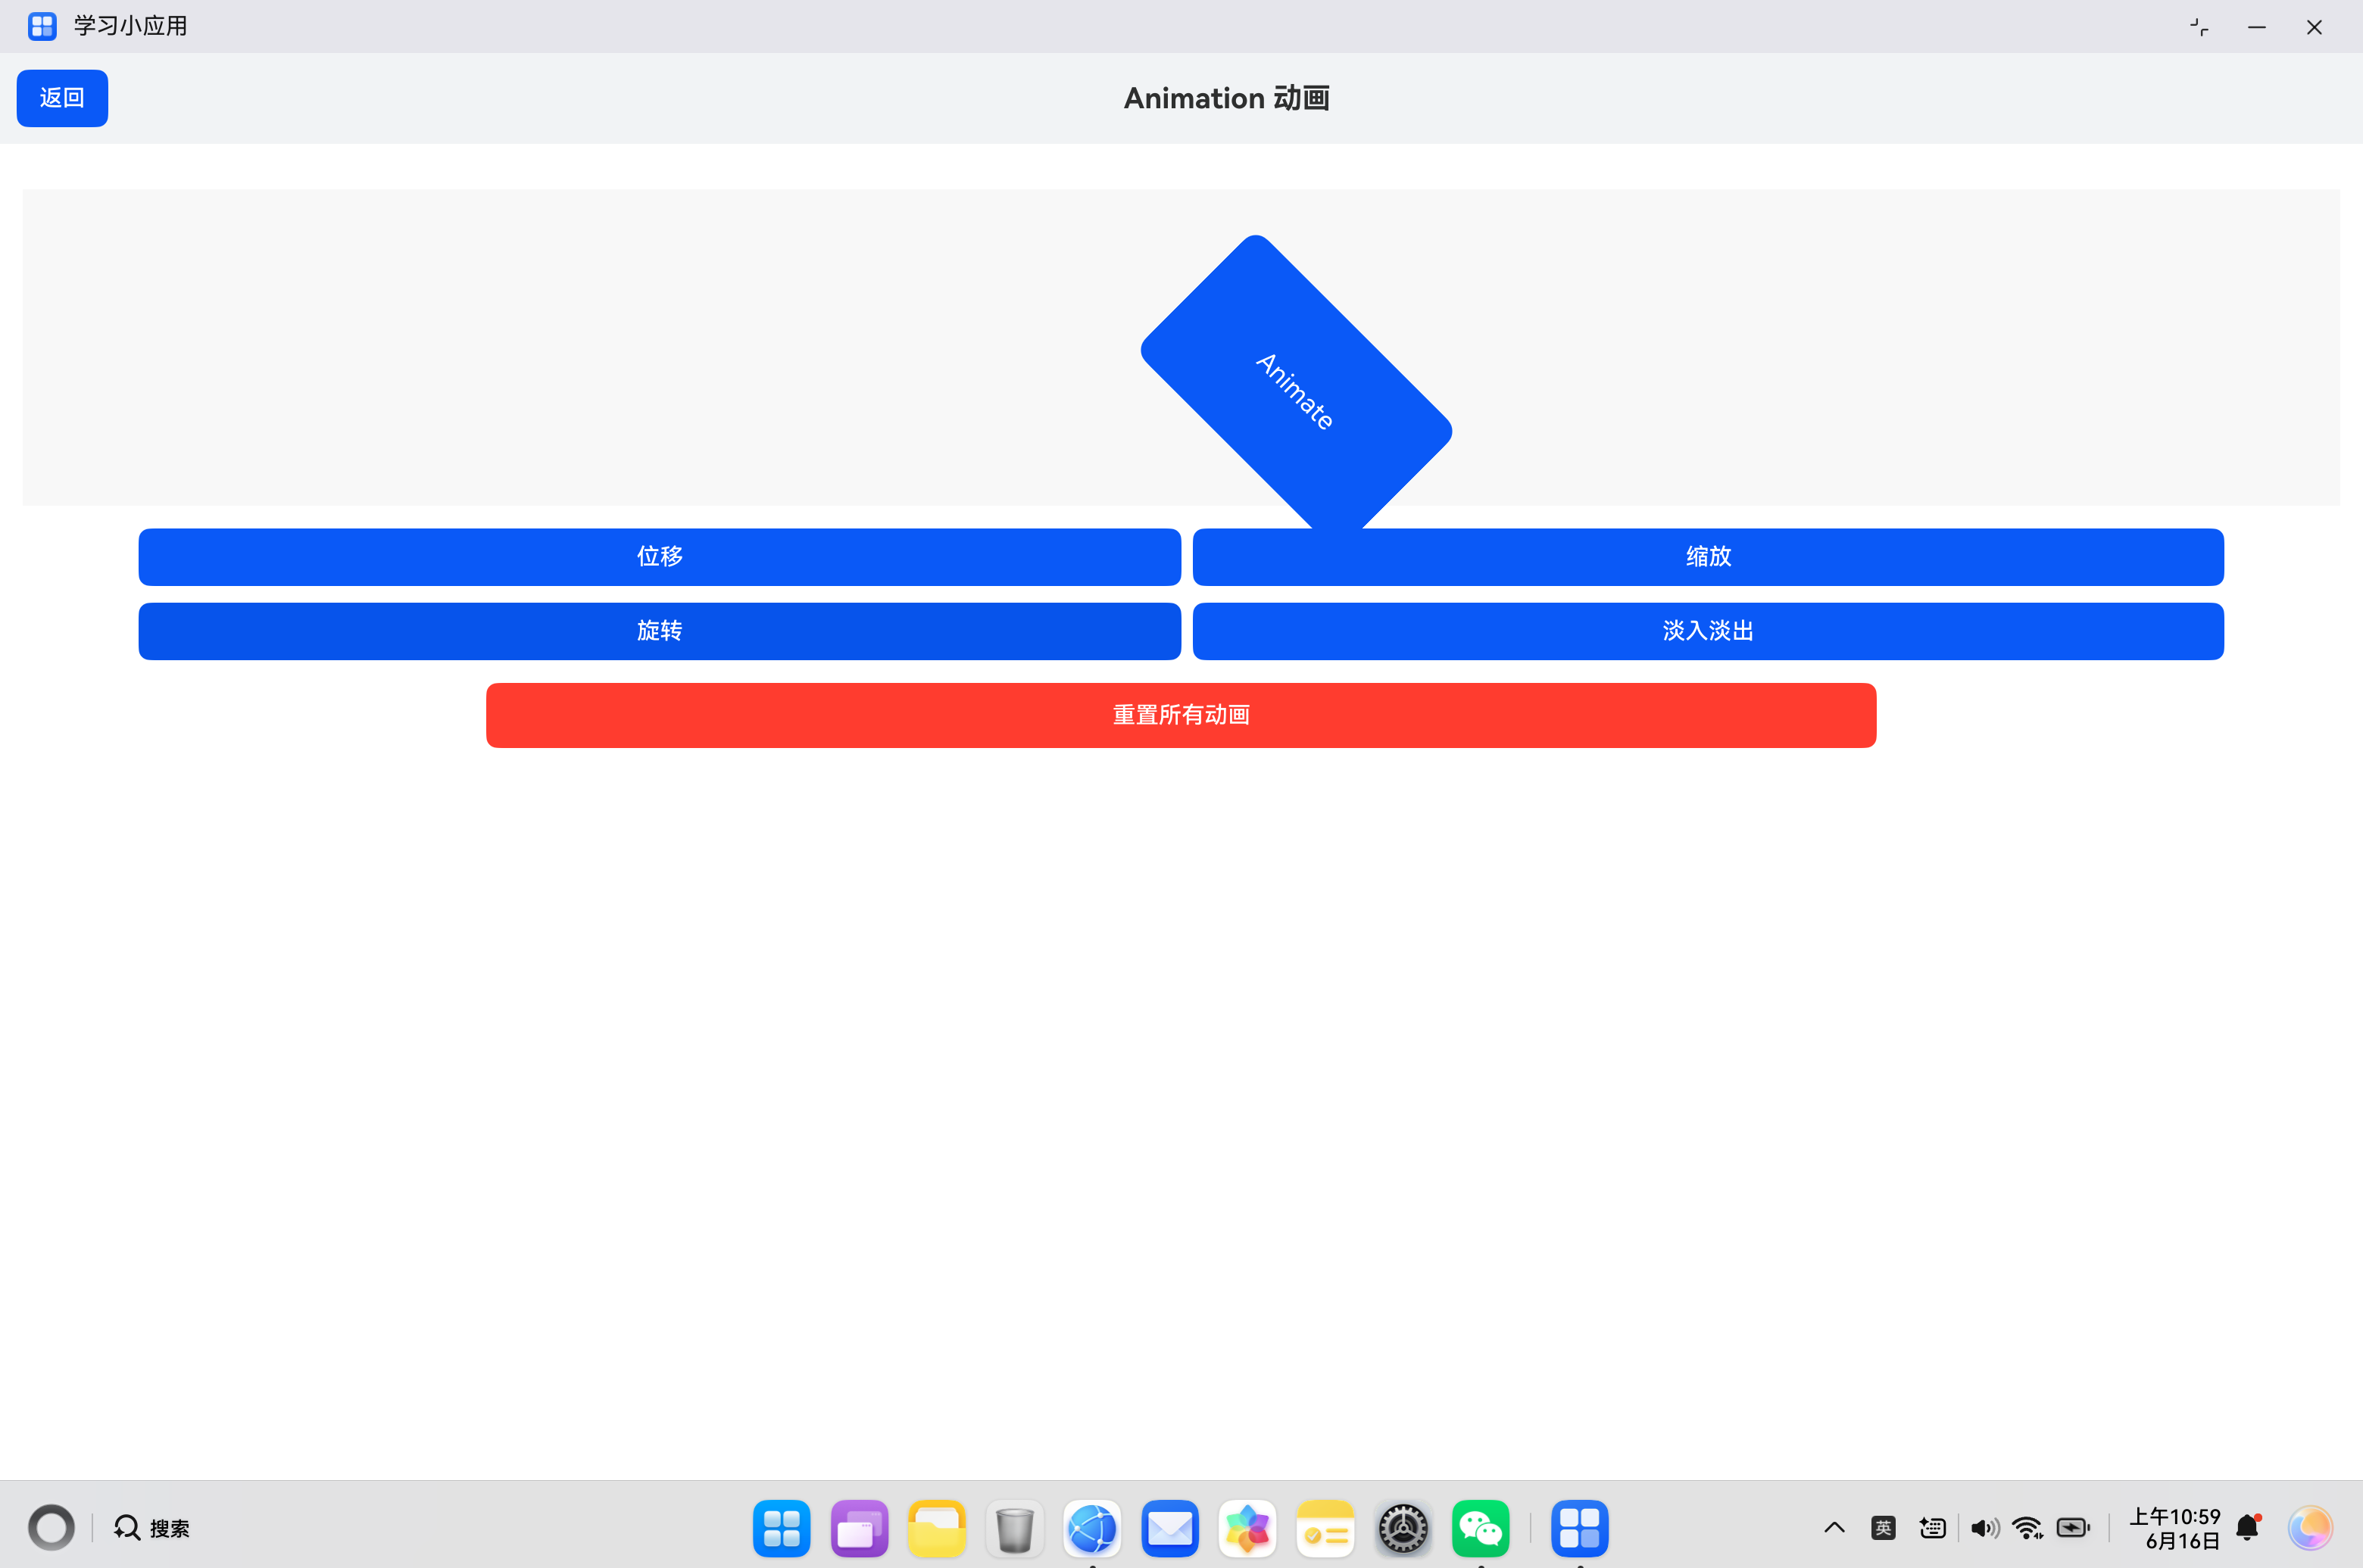Viewport: 2363px width, 1568px height.
Task: Trigger the 缩放 scale animation
Action: pyautogui.click(x=1708, y=557)
